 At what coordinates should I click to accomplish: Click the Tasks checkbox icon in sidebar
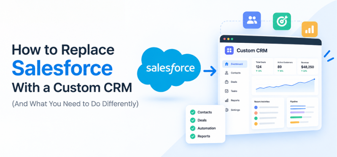(226, 91)
